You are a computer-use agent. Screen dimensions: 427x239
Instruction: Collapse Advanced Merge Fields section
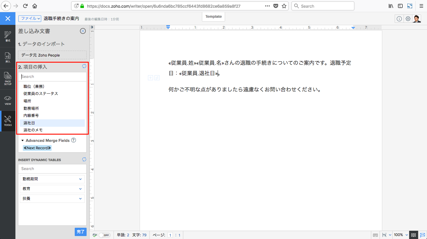pos(23,141)
